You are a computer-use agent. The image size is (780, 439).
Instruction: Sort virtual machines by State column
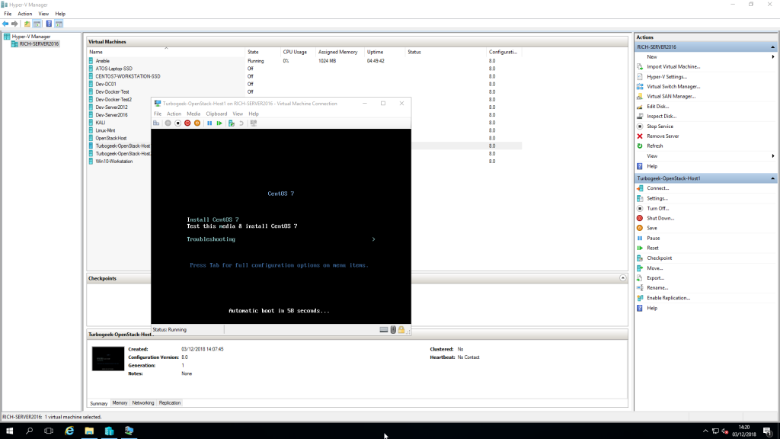[253, 53]
